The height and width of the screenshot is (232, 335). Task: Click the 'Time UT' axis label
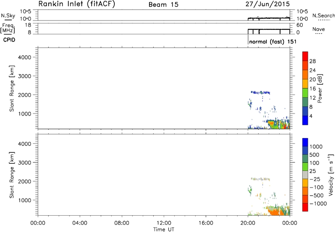(164, 229)
